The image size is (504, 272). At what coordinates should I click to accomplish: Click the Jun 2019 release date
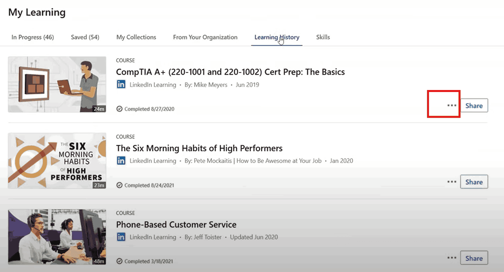(x=247, y=85)
